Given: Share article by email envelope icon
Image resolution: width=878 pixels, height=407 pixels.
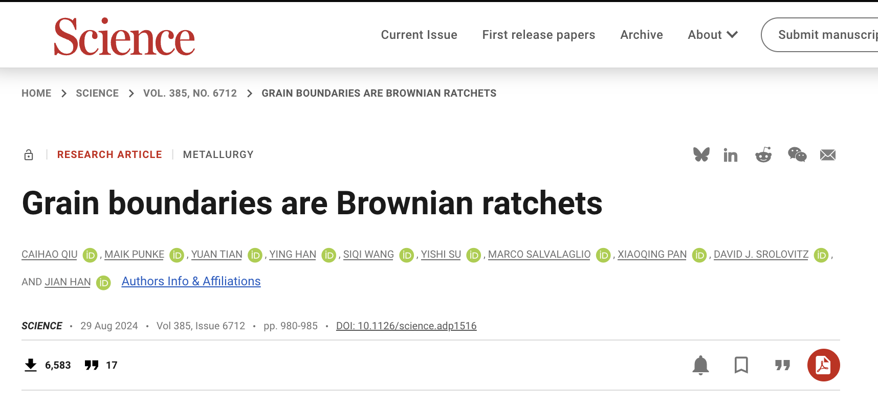Looking at the screenshot, I should tap(827, 155).
